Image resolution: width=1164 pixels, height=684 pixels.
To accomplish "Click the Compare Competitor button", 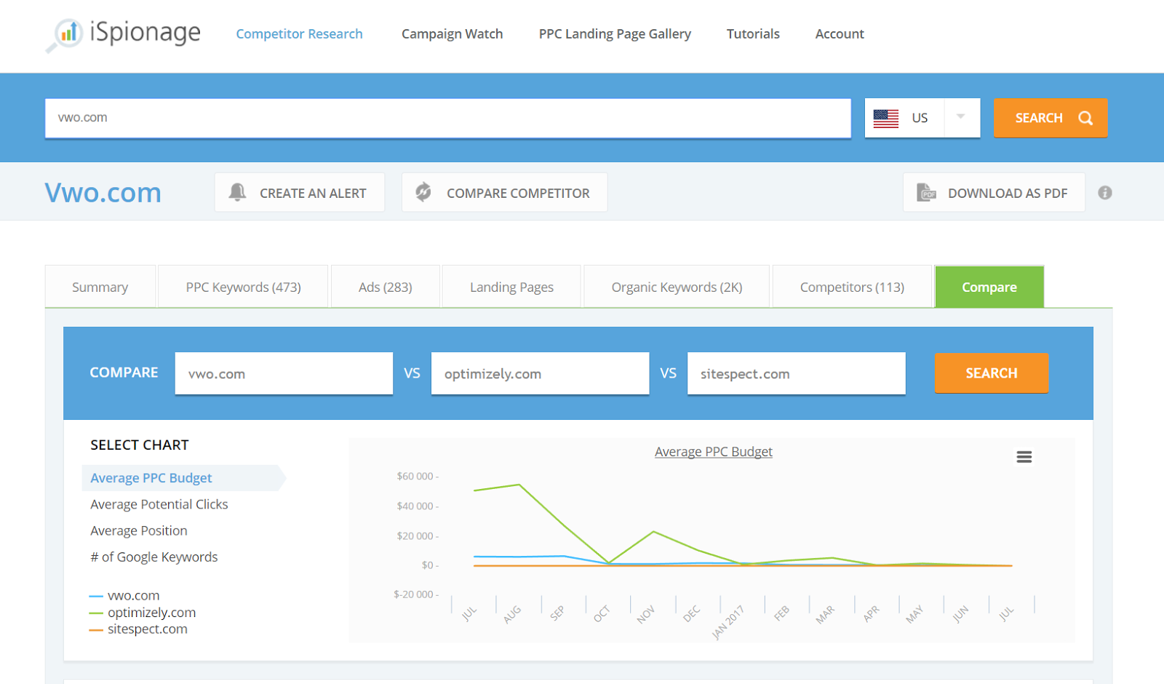I will 504,192.
